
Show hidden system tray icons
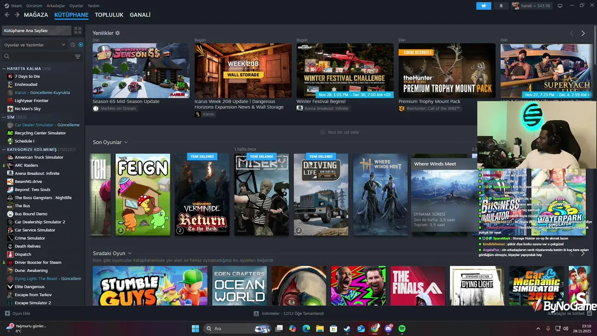pyautogui.click(x=538, y=329)
